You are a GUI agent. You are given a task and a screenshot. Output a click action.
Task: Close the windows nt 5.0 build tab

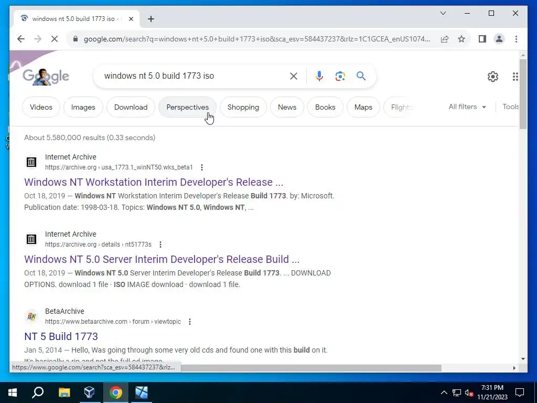(131, 19)
